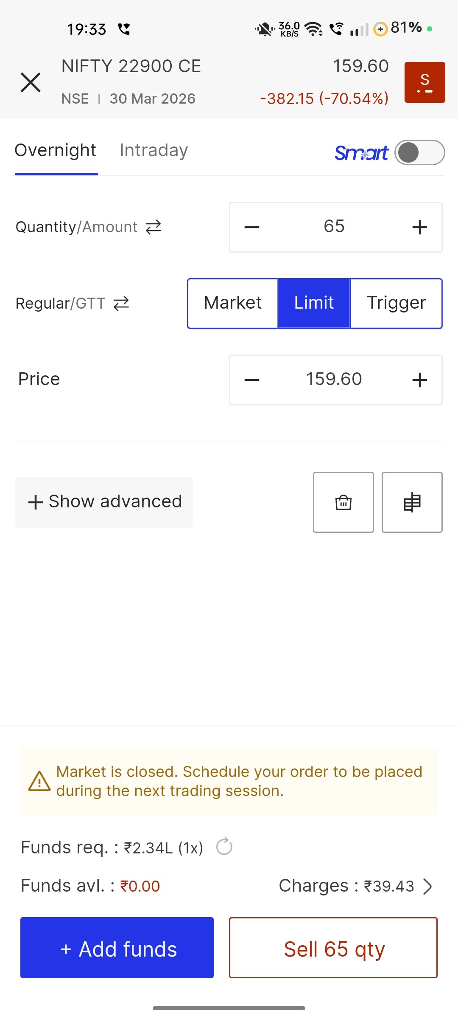Refresh funds required amount
The image size is (458, 1019).
pos(224,846)
